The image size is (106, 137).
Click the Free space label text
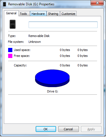[x=22, y=56]
